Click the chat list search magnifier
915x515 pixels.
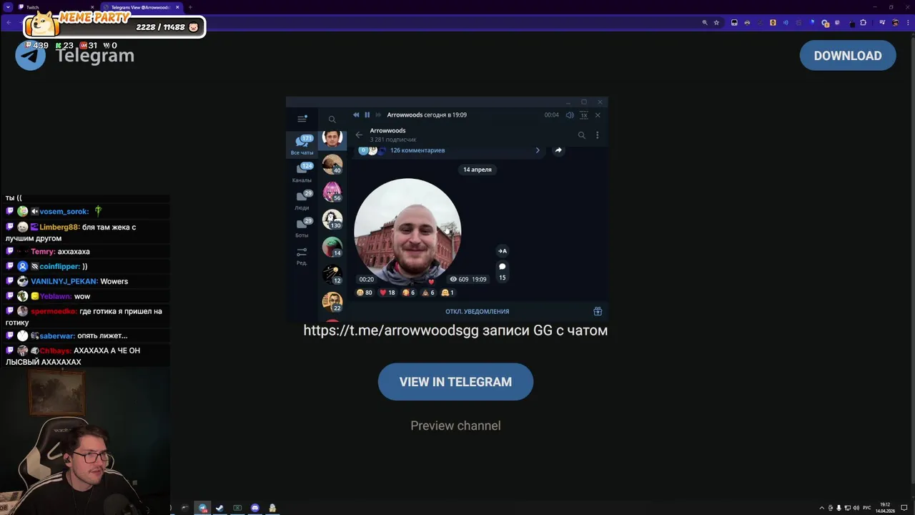coord(332,119)
